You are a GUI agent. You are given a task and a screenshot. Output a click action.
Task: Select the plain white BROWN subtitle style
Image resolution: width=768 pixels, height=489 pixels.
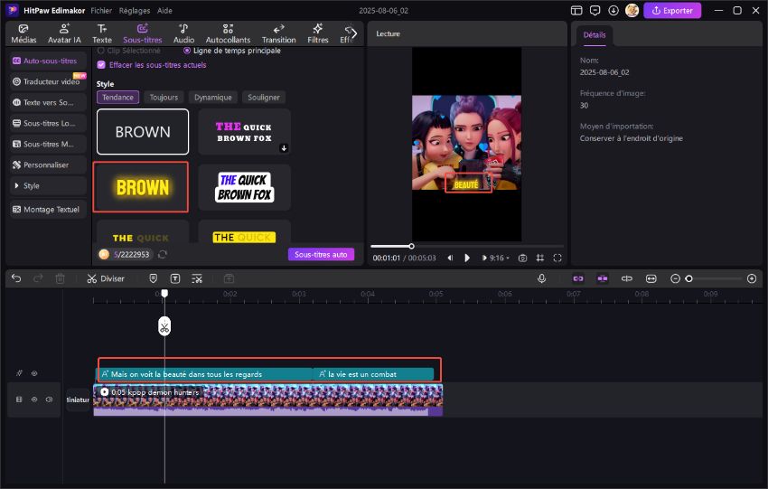pos(143,132)
